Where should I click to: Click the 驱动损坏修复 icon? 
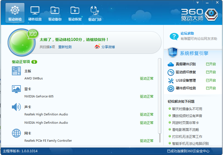click(x=171, y=72)
